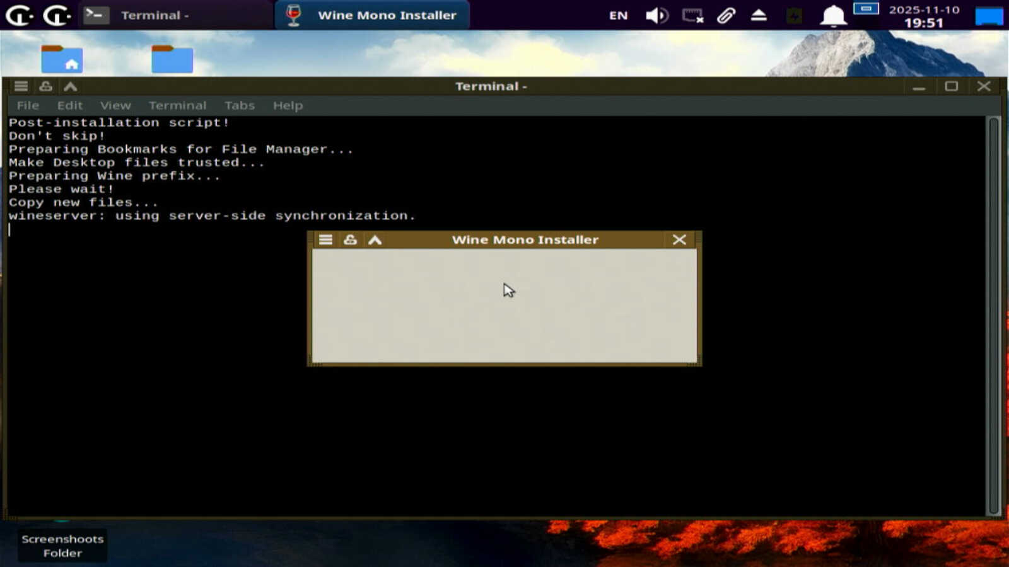Open the clipboard paperclip tray icon
The image size is (1009, 567).
click(x=726, y=15)
